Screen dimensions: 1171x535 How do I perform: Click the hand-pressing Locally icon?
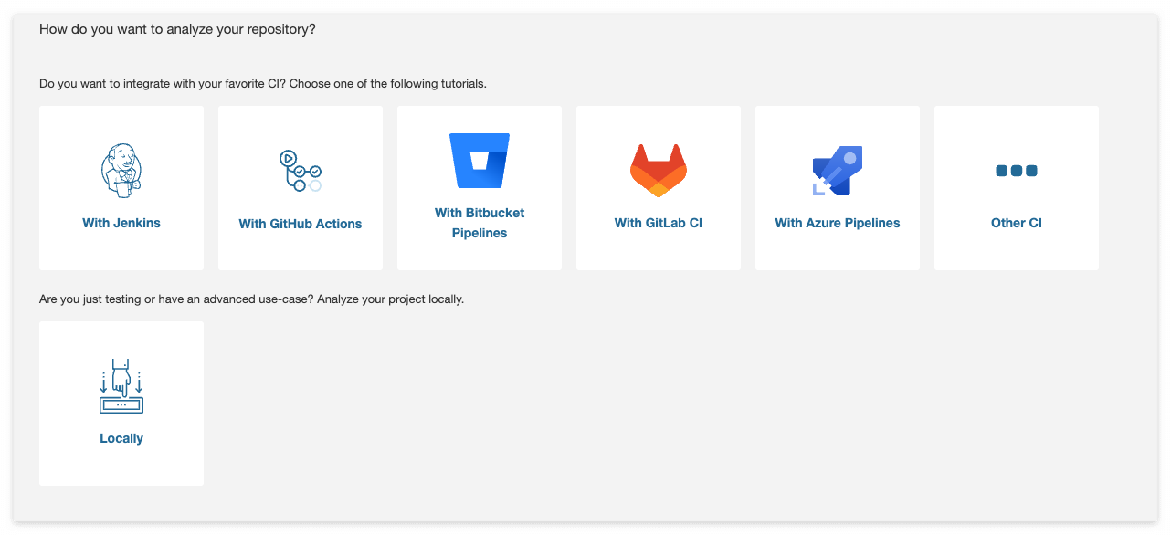(x=121, y=386)
